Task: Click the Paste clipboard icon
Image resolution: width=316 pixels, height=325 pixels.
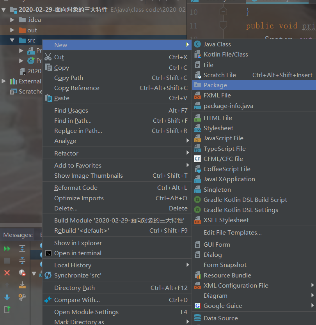Action: click(48, 98)
